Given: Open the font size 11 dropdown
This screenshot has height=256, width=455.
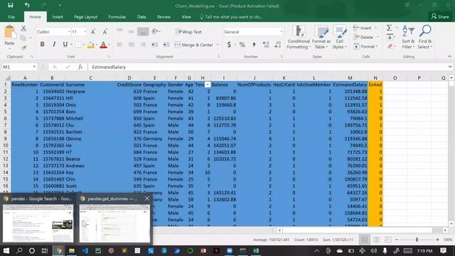Looking at the screenshot, I should 85,31.
